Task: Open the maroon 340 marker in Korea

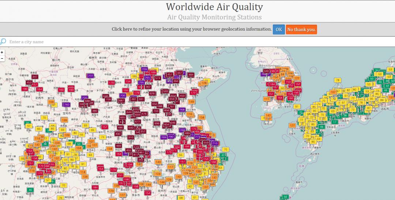Action: coord(267,71)
